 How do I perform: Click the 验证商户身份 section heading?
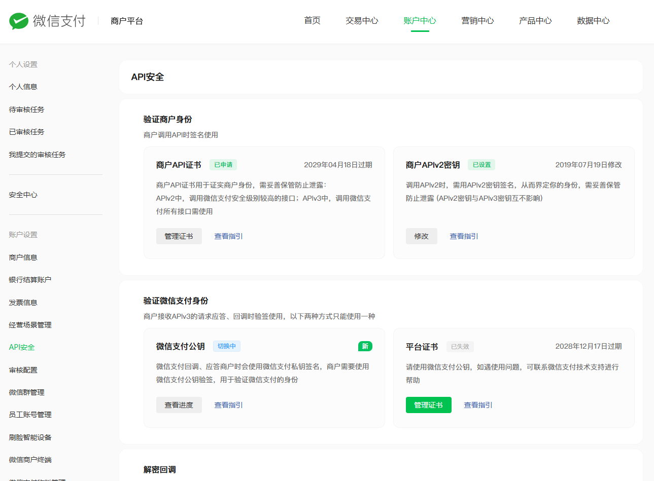pyautogui.click(x=168, y=119)
